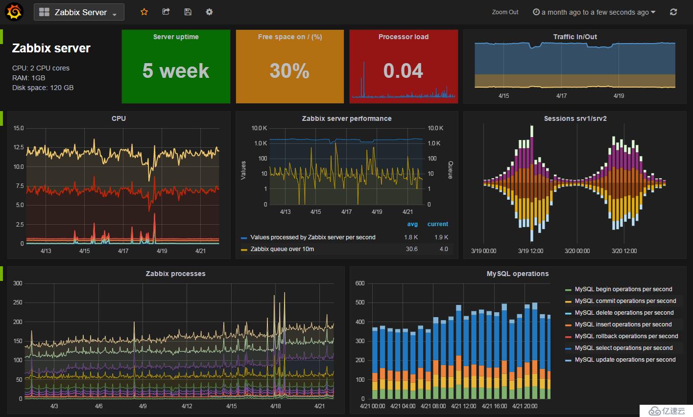
Task: Open the Server uptime panel title
Action: [176, 37]
